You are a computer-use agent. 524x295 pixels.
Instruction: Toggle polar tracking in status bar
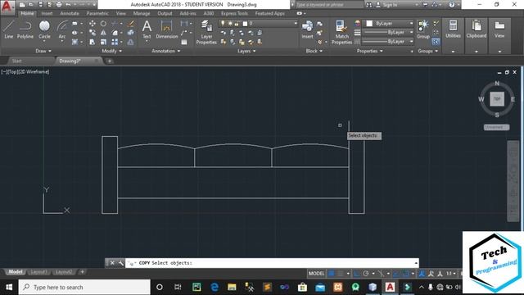[x=366, y=274]
